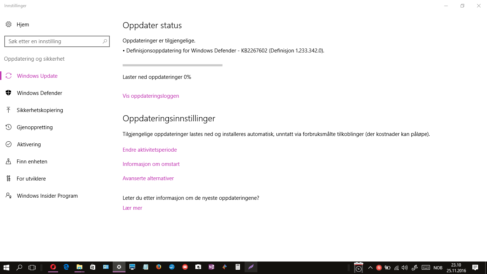Click the Definisjonsoppdatering for Windows Defender text
487x274 pixels.
point(224,51)
